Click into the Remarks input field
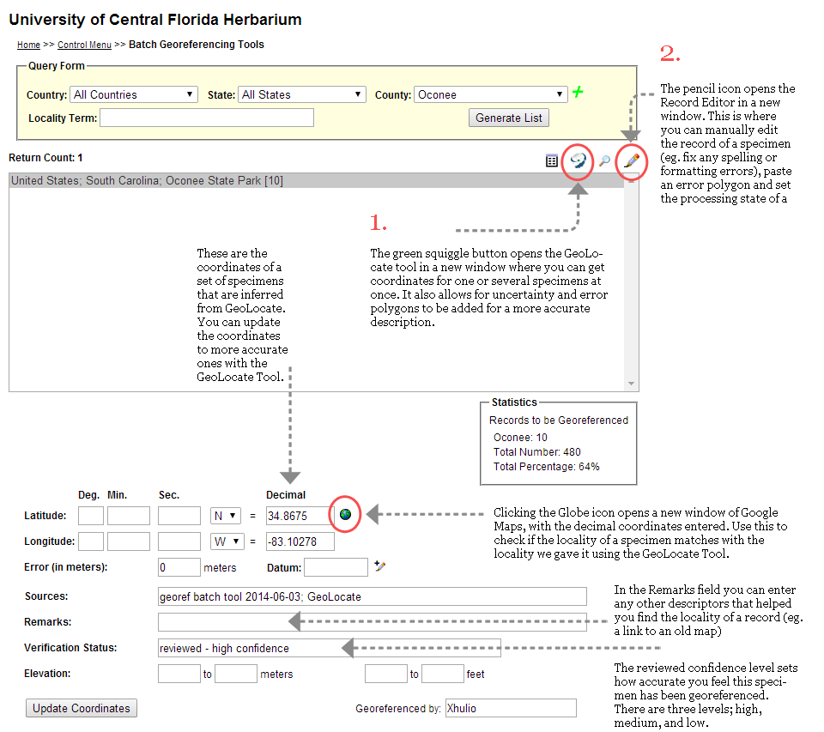The width and height of the screenshot is (824, 732). click(372, 622)
